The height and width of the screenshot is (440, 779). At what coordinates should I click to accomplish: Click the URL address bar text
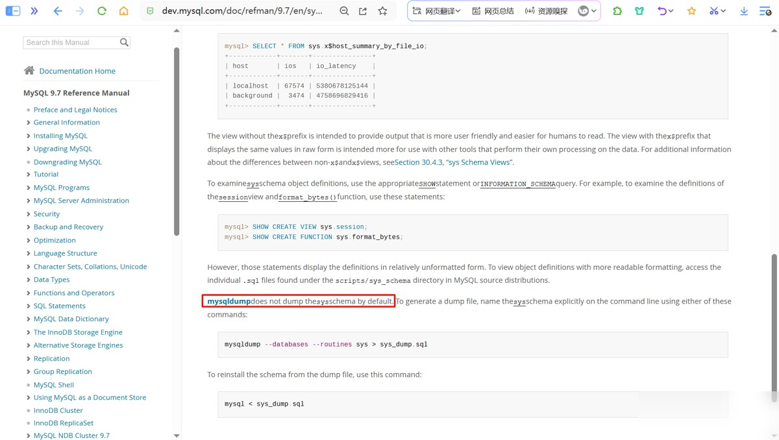(242, 11)
